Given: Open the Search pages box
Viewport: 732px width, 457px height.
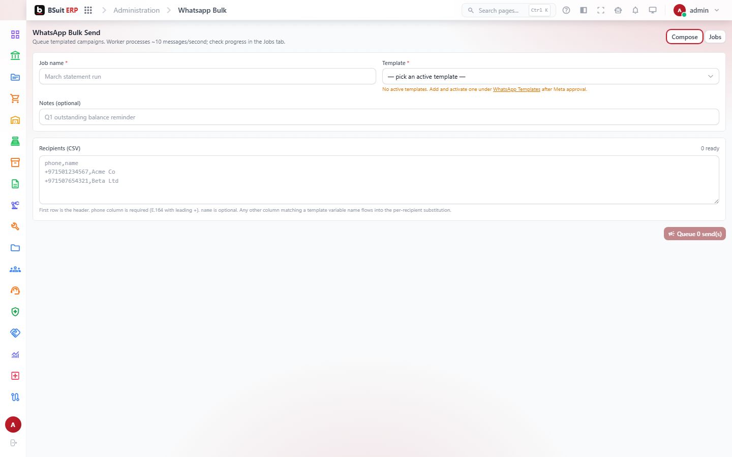Looking at the screenshot, I should 508,10.
